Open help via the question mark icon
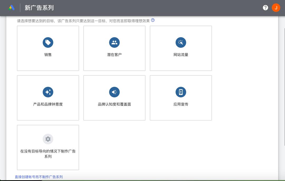 (x=265, y=8)
